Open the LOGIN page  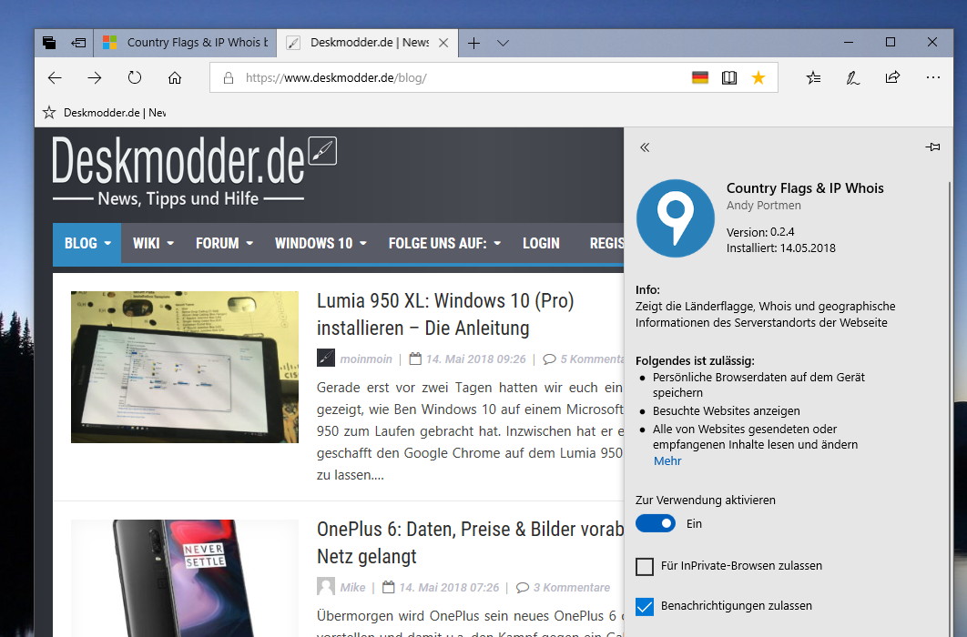point(541,243)
